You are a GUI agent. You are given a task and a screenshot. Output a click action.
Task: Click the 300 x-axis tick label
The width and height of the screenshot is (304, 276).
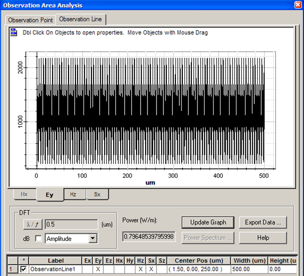coord(173,176)
